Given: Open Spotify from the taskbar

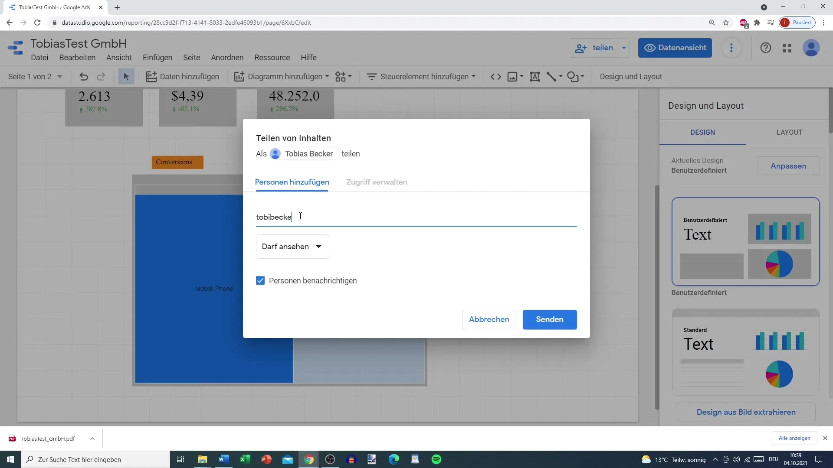Looking at the screenshot, I should [x=436, y=459].
